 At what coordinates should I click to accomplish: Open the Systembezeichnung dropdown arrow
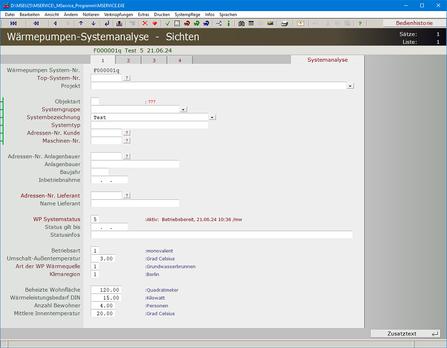(x=212, y=118)
